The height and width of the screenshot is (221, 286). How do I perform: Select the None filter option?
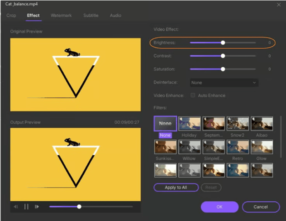[x=165, y=123]
